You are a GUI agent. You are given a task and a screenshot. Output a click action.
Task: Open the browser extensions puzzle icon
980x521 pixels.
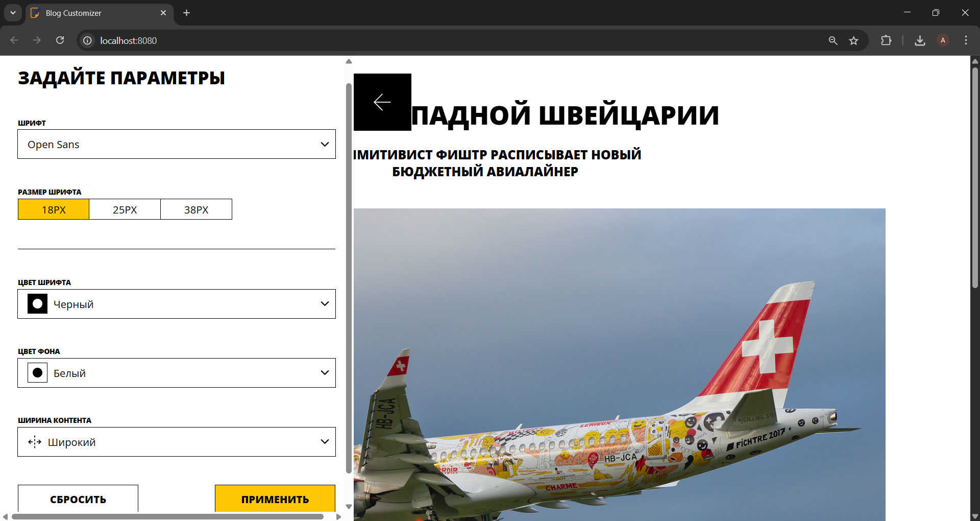click(x=886, y=40)
